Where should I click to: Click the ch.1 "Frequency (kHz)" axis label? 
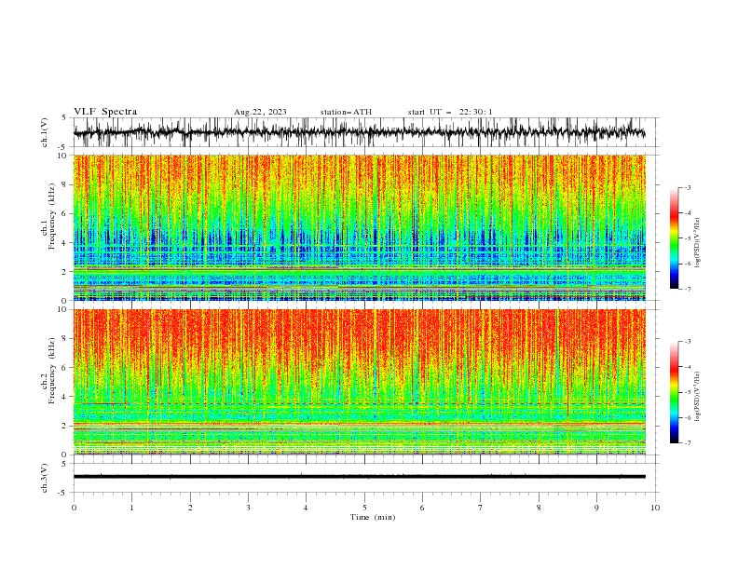tap(50, 217)
